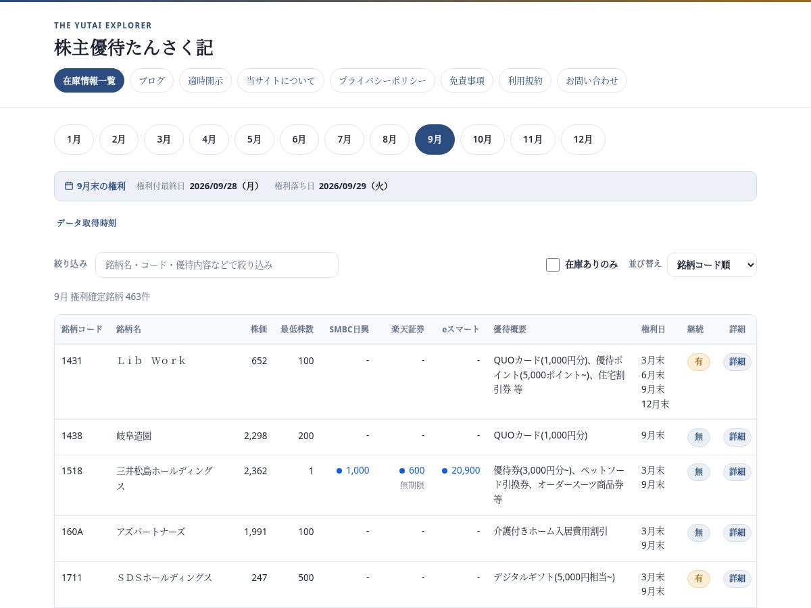This screenshot has height=608, width=811.
Task: Open the 在庫情報一覧 nav tab
Action: (89, 80)
